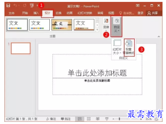Open the 幻灯片大小 slide size dropdown
This screenshot has width=166, height=124.
click(x=117, y=47)
